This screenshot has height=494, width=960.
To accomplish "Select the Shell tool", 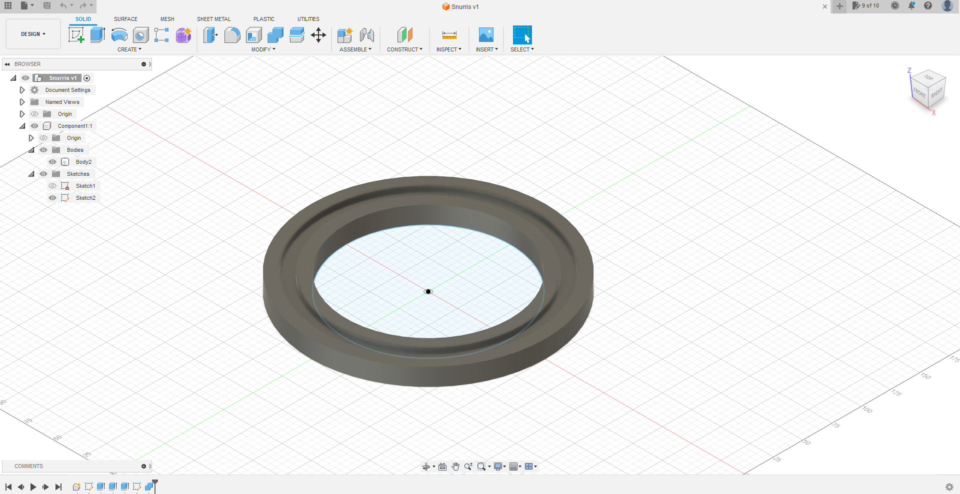I will tap(254, 35).
